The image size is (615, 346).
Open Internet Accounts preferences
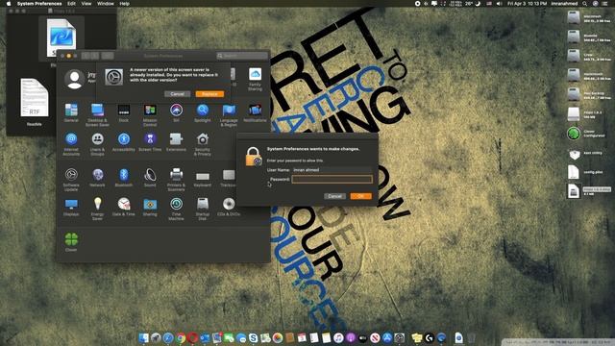click(71, 144)
